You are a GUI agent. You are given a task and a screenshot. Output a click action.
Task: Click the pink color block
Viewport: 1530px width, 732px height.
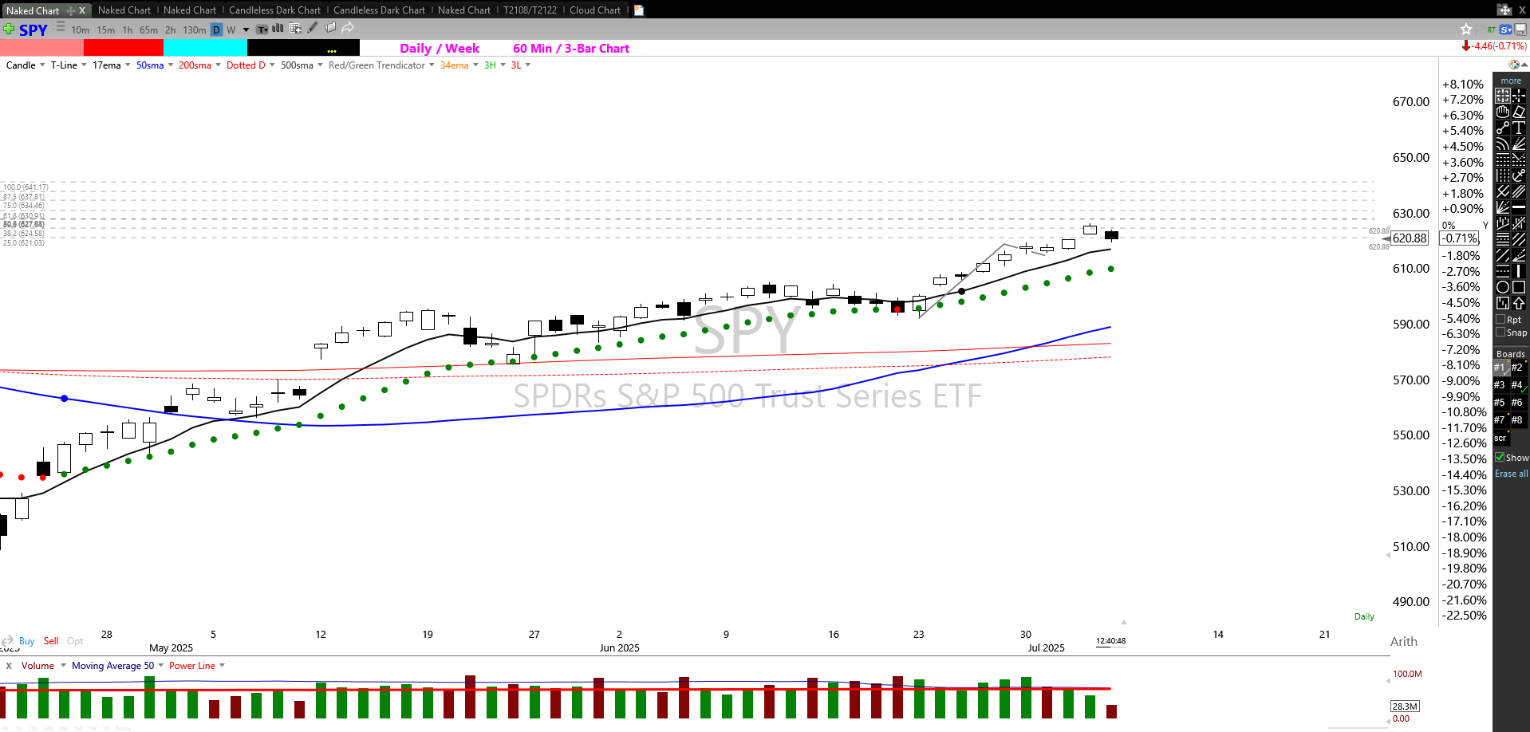click(x=41, y=48)
